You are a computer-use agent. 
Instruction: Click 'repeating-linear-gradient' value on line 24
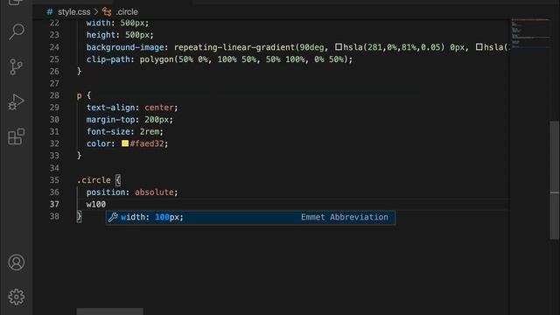pos(234,47)
